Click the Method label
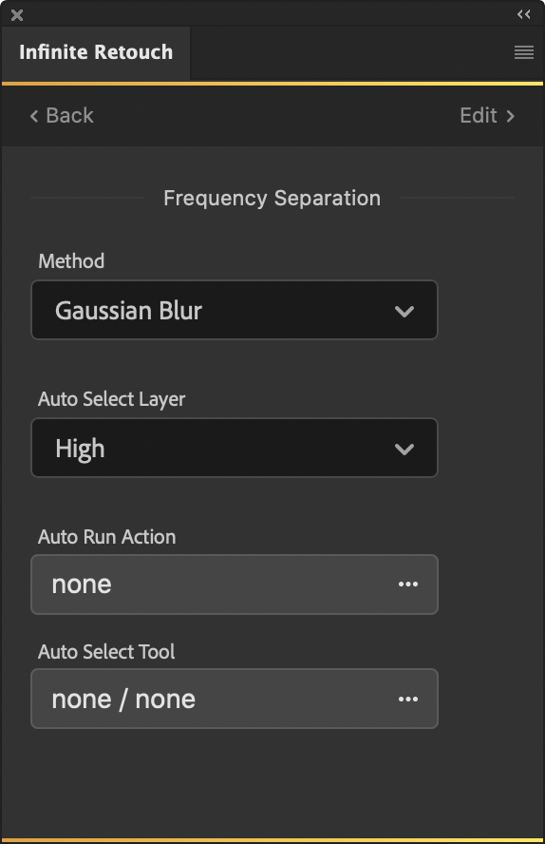This screenshot has height=844, width=545. click(x=71, y=261)
